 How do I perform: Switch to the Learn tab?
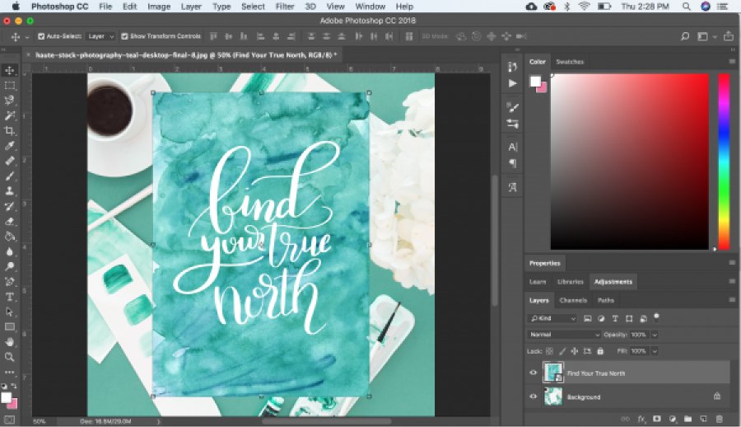point(538,282)
